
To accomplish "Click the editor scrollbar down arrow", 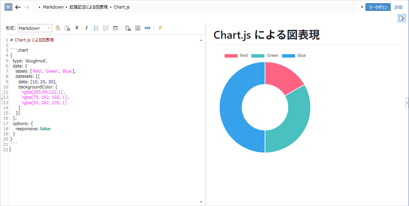I will pyautogui.click(x=201, y=202).
